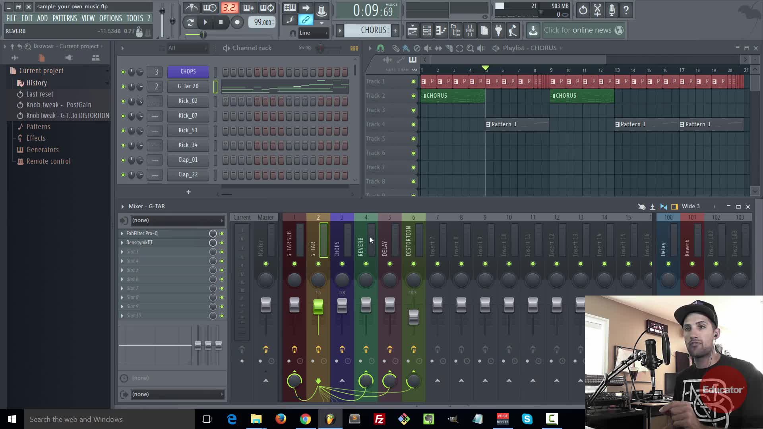Select the playlist Zoom tool
The width and height of the screenshot is (763, 429).
point(470,48)
